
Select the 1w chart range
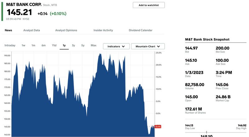[x=23, y=45]
